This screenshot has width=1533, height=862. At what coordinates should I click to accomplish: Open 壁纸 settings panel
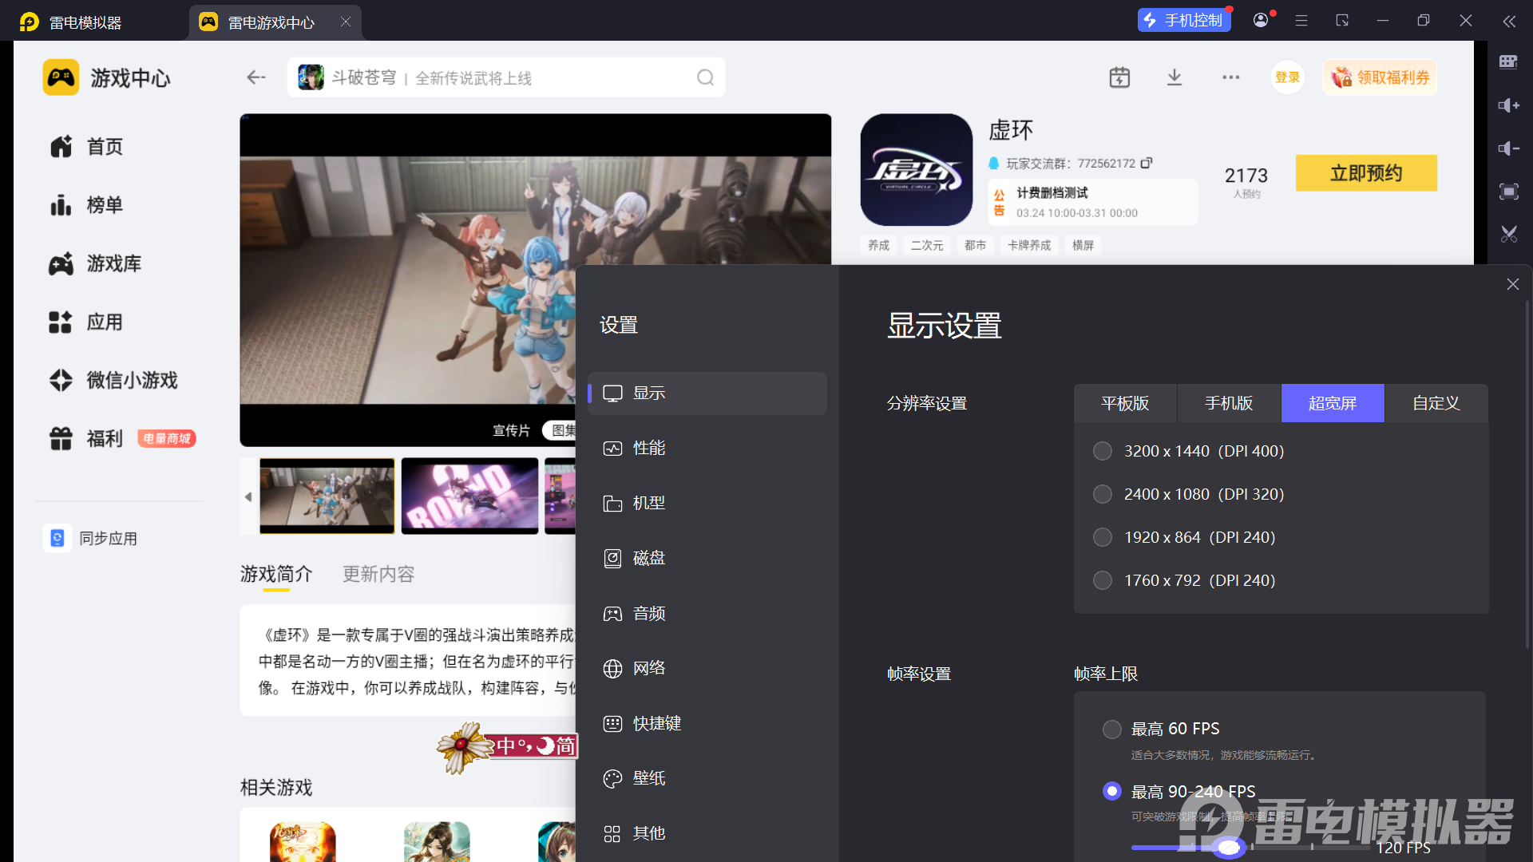point(648,778)
